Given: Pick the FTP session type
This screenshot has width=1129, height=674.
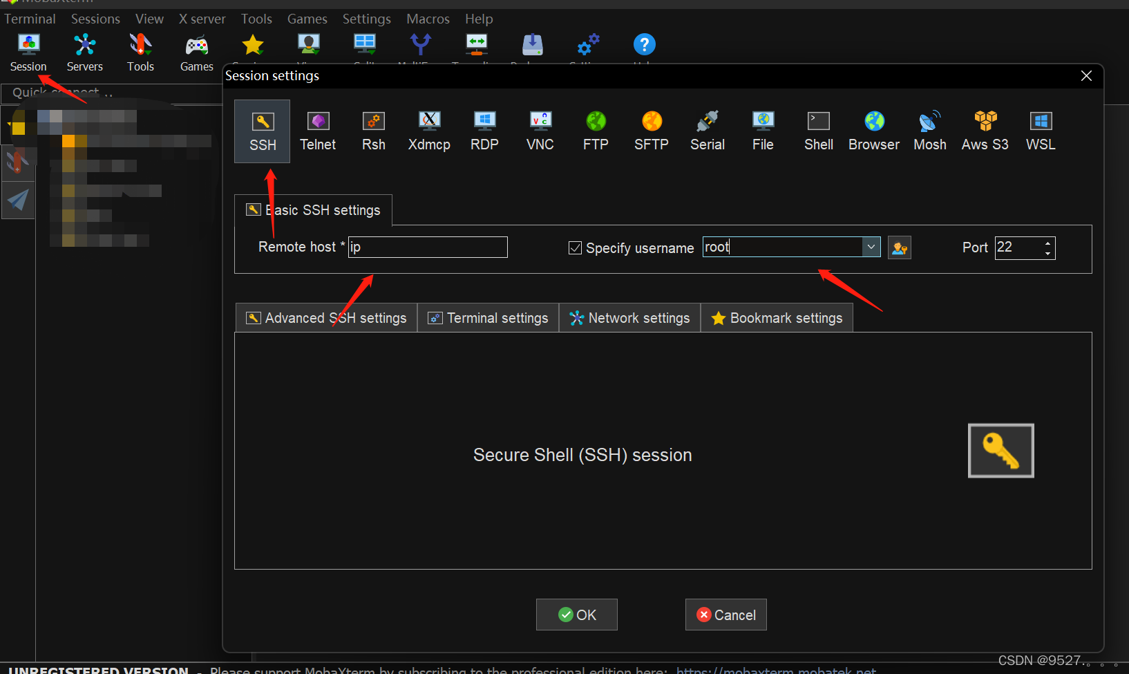Looking at the screenshot, I should click(596, 131).
